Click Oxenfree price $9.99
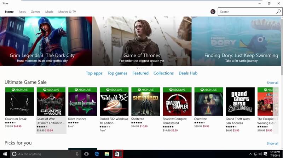283x158 pixels. pyautogui.click(x=206, y=126)
